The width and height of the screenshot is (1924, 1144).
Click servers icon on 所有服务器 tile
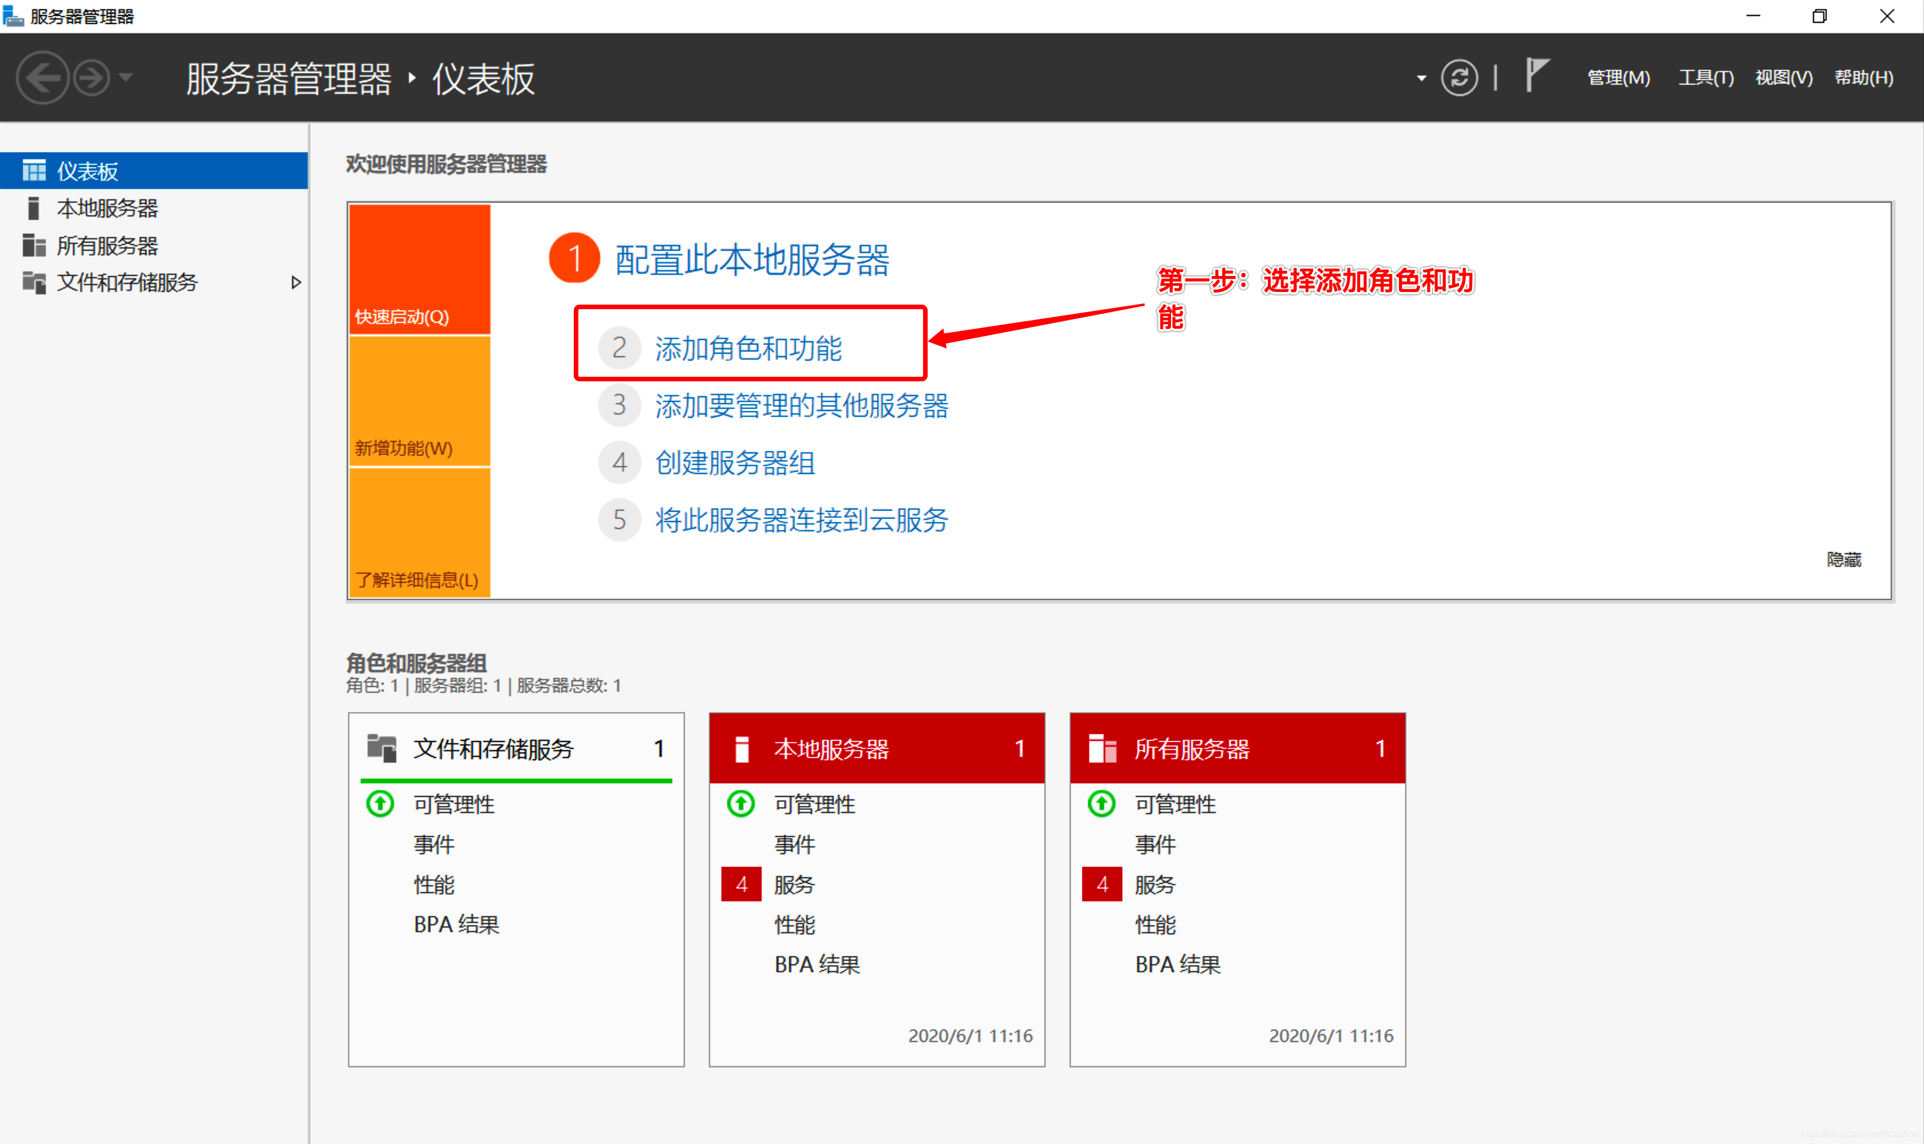[x=1102, y=748]
